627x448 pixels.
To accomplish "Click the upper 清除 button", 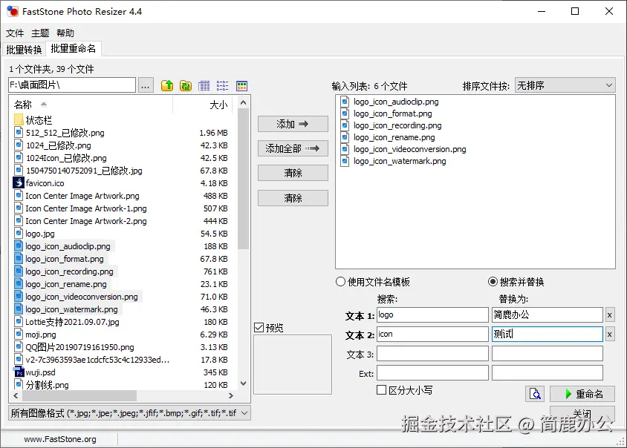I will 293,173.
